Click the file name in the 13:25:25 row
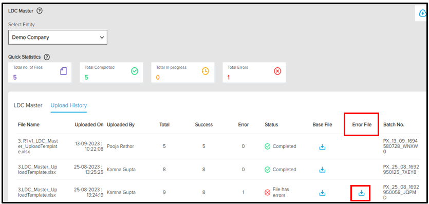Screen dimensions: 429x204 tap(38, 170)
